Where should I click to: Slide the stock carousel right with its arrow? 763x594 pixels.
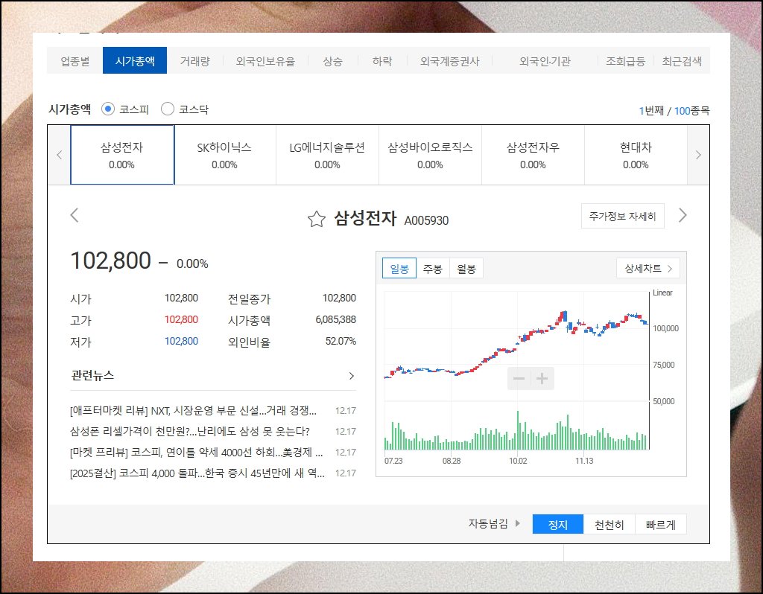tap(698, 155)
